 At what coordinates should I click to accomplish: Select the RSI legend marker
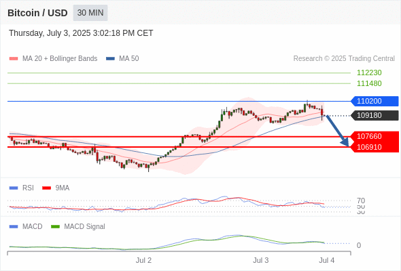14,188
